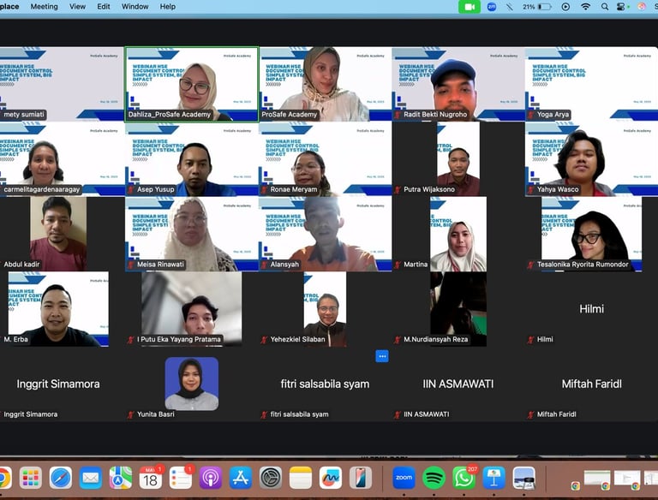
Task: Open Keynote from the dock
Action: click(x=493, y=478)
